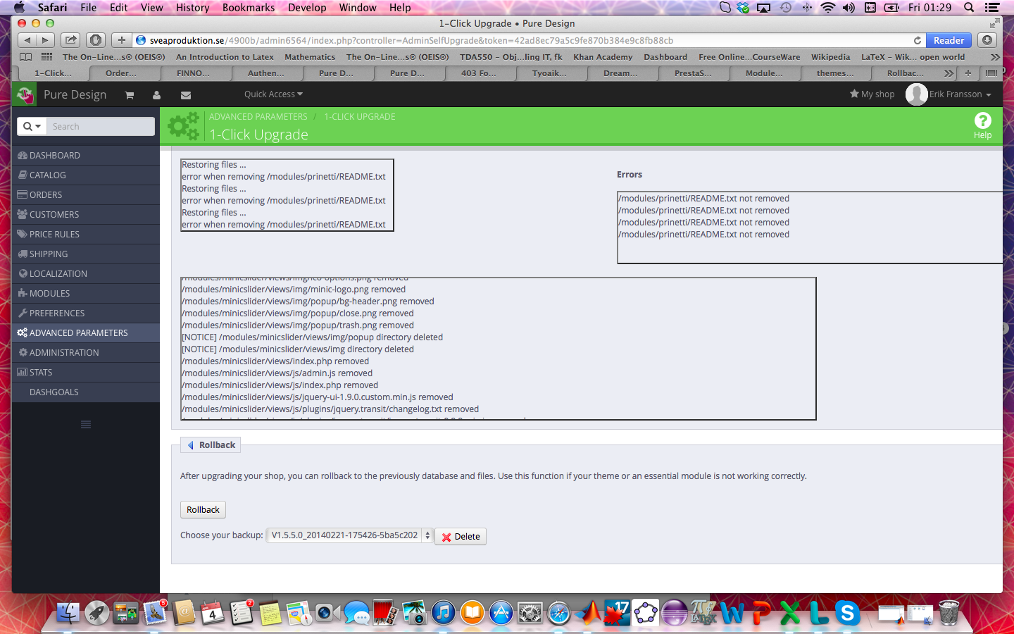Open System Preferences gear in Dock
Screen dimensions: 1014x634
coord(530,613)
